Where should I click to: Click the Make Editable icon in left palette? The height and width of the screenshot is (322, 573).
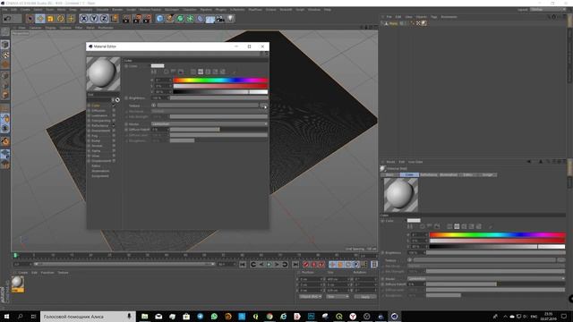point(5,32)
